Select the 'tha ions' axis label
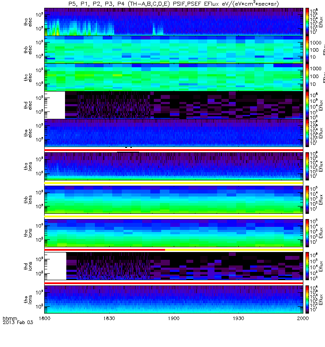The height and width of the screenshot is (347, 325). click(x=28, y=166)
